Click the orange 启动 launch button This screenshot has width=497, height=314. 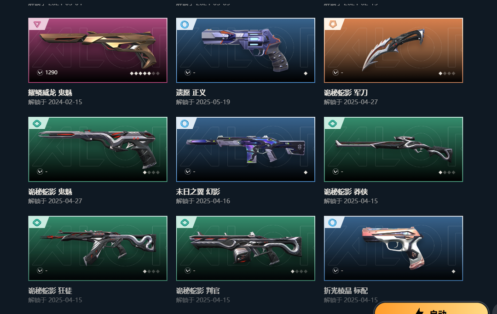431,308
